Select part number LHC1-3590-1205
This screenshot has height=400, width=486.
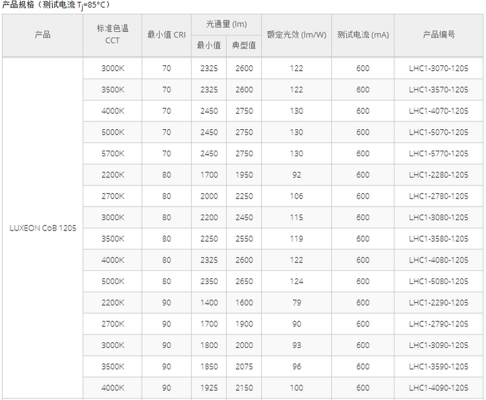point(439,367)
